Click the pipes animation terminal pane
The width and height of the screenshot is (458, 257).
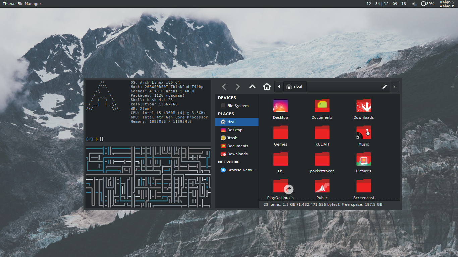(x=148, y=177)
